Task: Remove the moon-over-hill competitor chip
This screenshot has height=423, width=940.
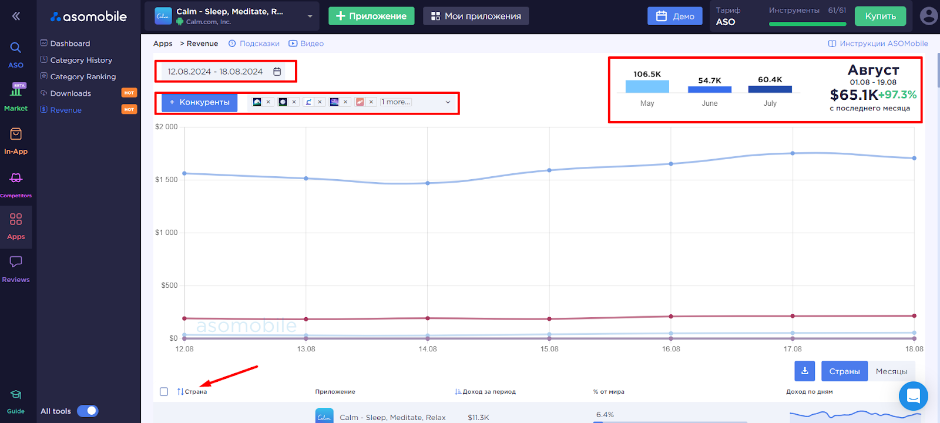Action: point(268,102)
